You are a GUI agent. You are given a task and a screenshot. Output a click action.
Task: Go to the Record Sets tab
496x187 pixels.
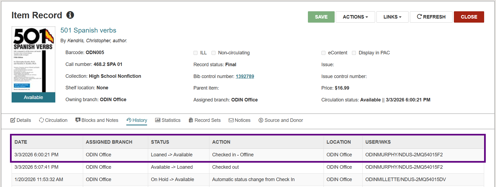tap(205, 120)
